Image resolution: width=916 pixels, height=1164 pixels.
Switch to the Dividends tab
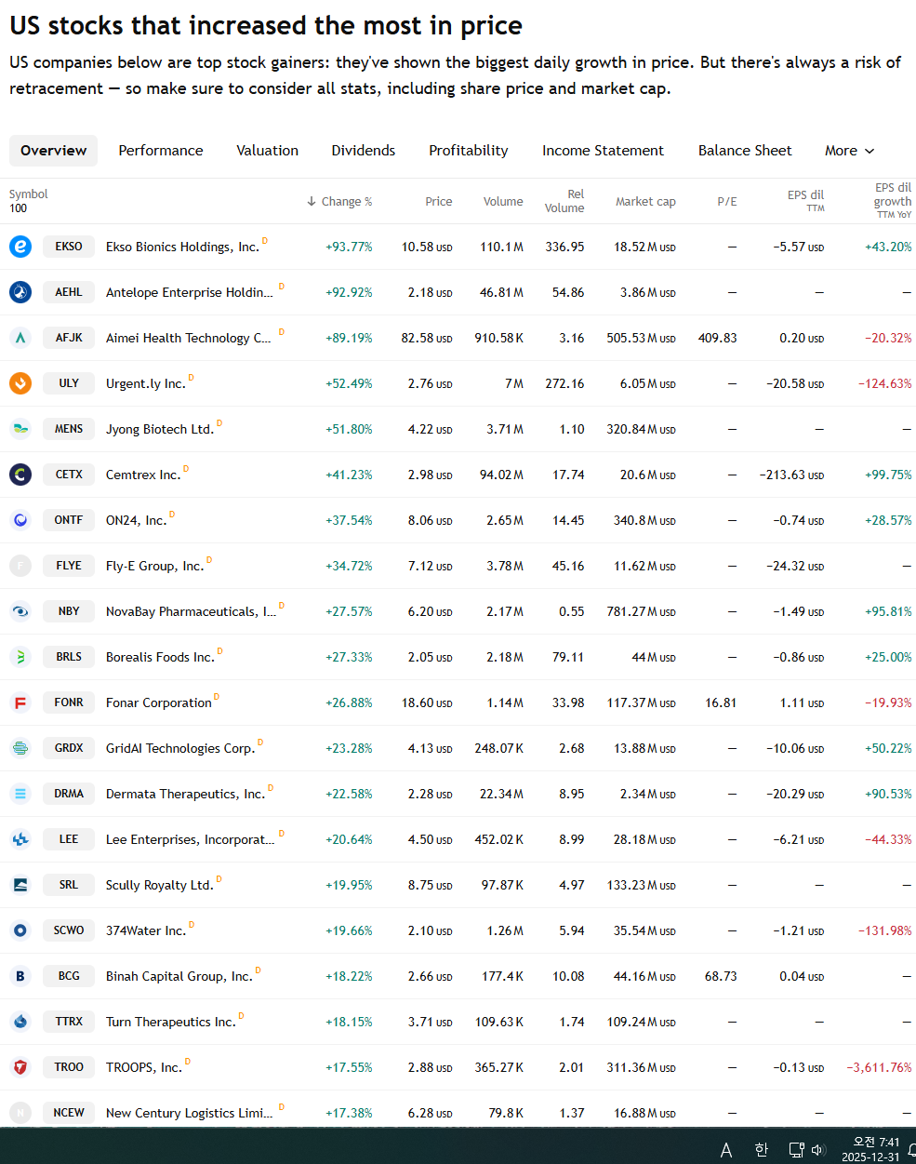[x=364, y=151]
